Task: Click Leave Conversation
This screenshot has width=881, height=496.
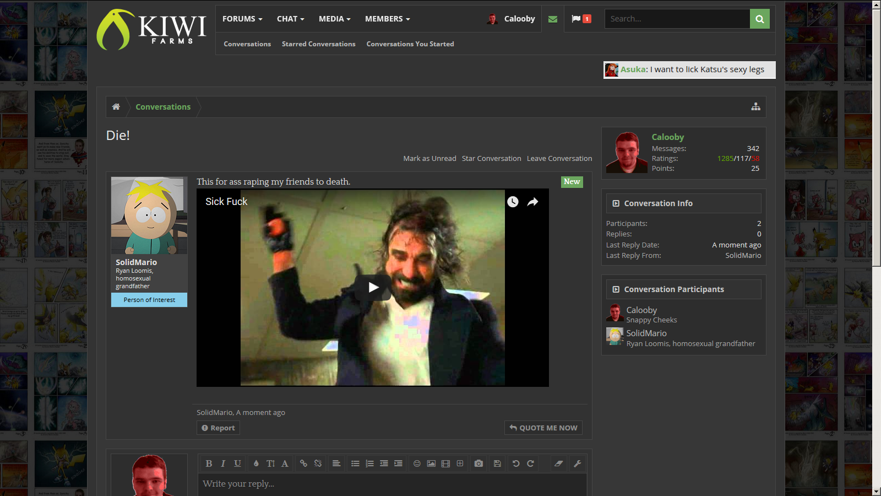Action: [x=559, y=159]
